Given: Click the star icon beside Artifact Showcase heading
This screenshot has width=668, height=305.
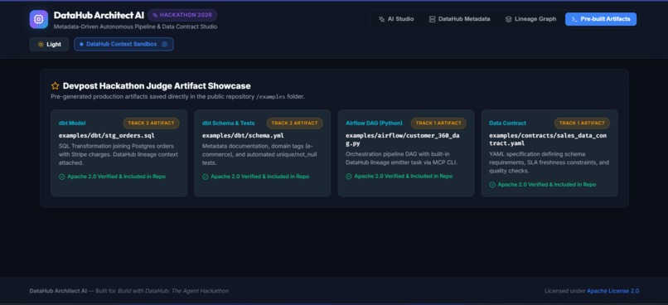Looking at the screenshot, I should click(55, 86).
